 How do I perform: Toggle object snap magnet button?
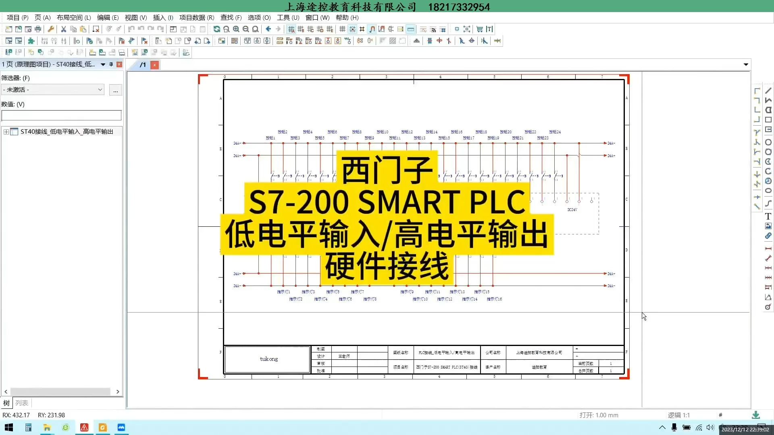[x=372, y=29]
